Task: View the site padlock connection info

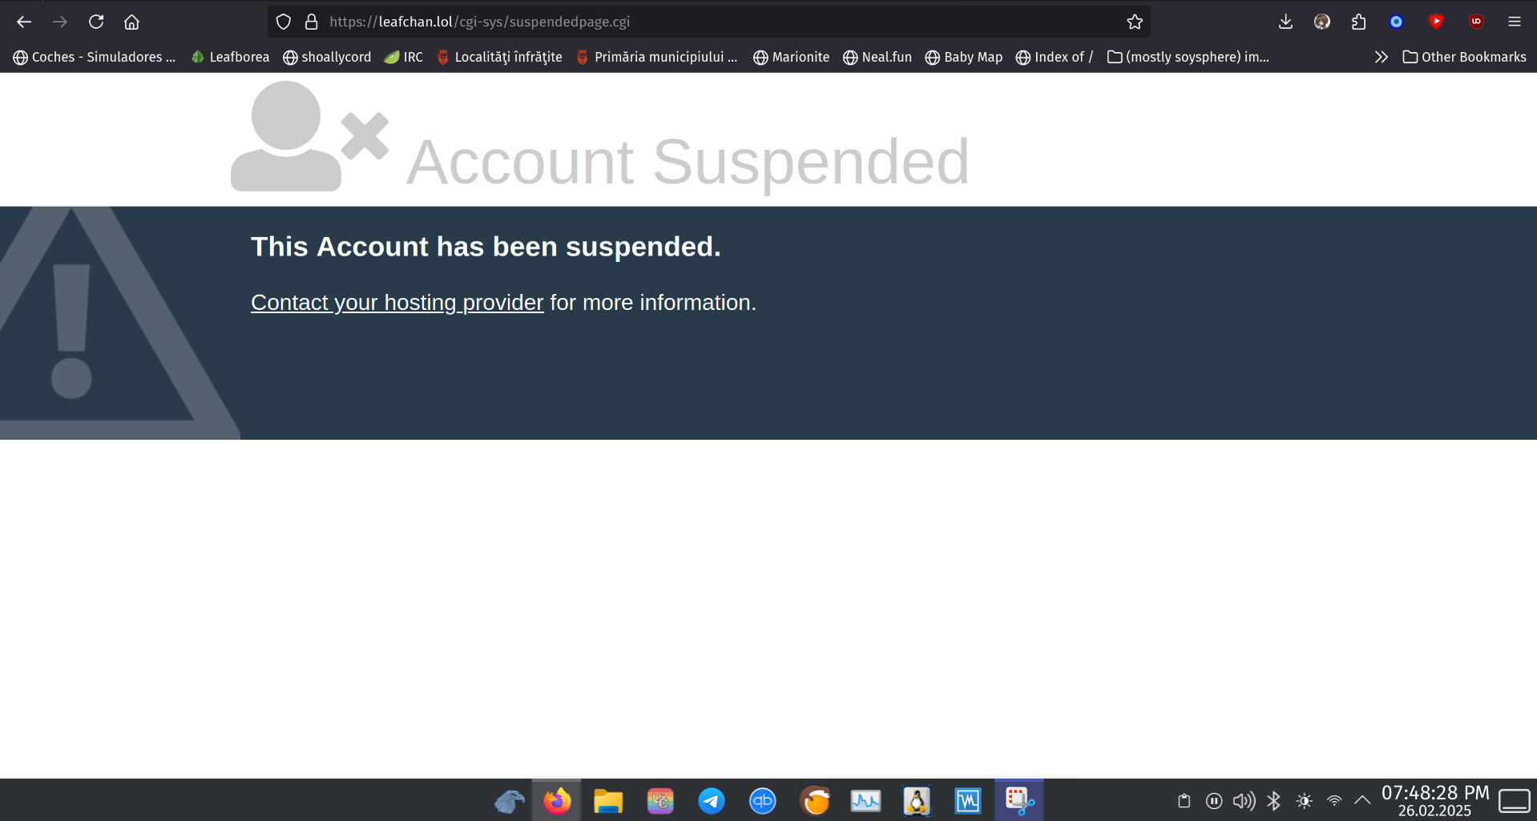Action: coord(312,22)
